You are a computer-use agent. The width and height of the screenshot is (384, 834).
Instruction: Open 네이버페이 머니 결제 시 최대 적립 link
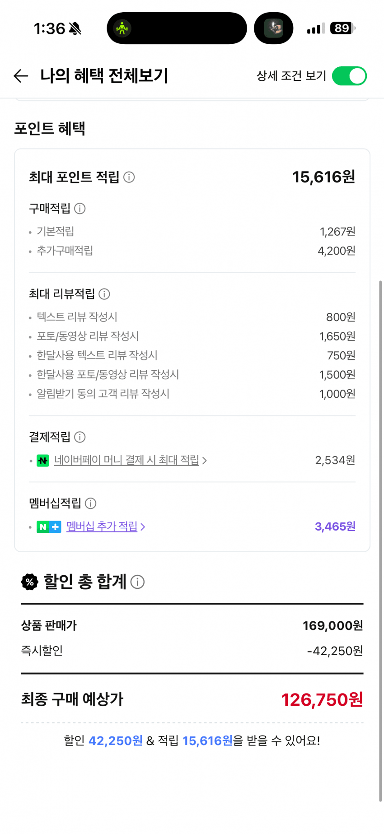pyautogui.click(x=126, y=460)
